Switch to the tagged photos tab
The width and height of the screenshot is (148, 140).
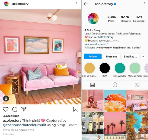137,85
